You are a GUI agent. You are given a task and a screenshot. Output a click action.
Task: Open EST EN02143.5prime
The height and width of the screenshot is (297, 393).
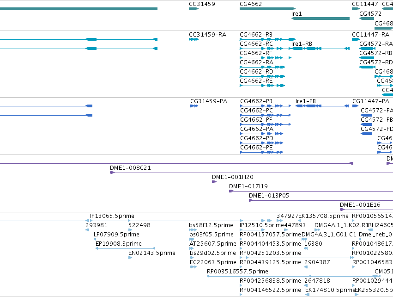[151, 254]
